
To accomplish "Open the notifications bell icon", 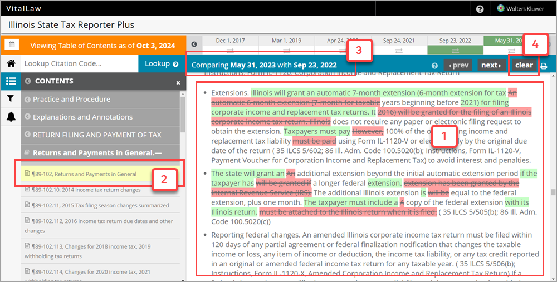I will tap(11, 116).
